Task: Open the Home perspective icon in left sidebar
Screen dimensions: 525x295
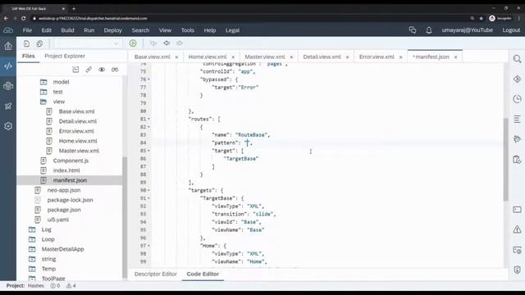Action: point(8,46)
